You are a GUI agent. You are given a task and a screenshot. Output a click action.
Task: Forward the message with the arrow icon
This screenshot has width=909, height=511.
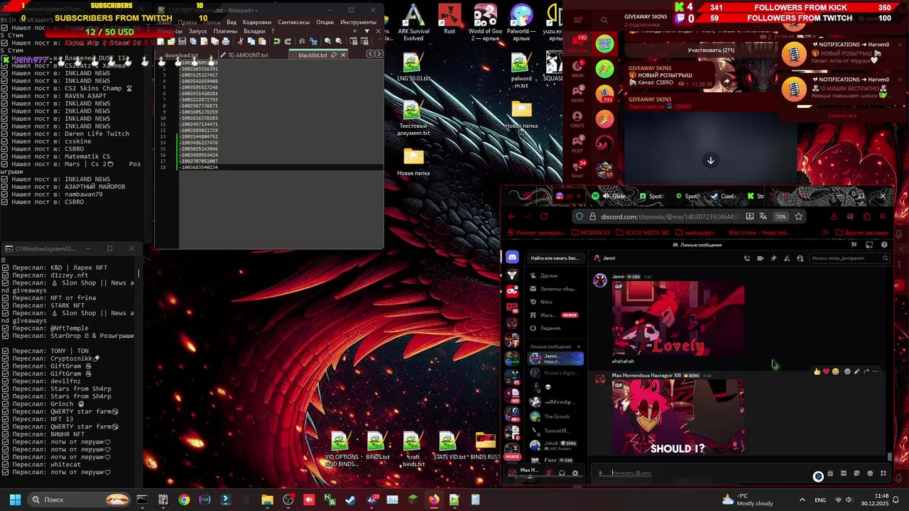pos(866,371)
